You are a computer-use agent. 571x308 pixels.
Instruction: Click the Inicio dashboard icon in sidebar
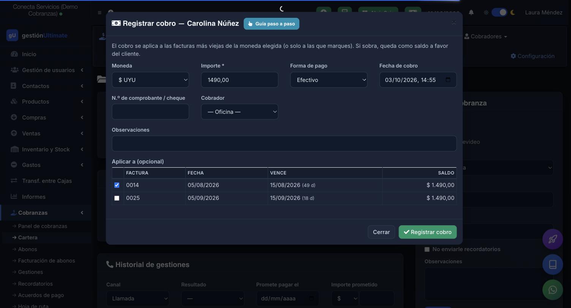pos(14,54)
